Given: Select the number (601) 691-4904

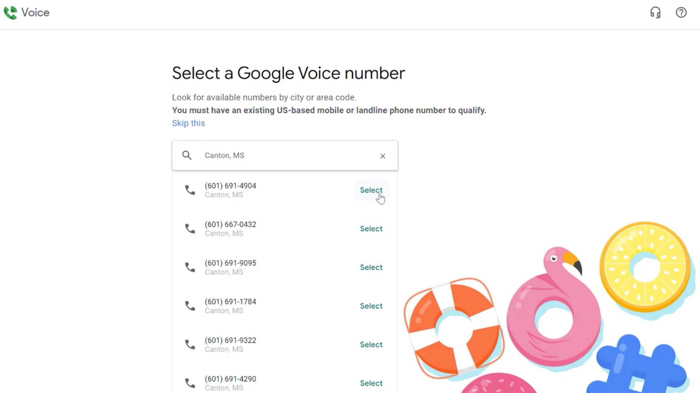Looking at the screenshot, I should pos(371,190).
